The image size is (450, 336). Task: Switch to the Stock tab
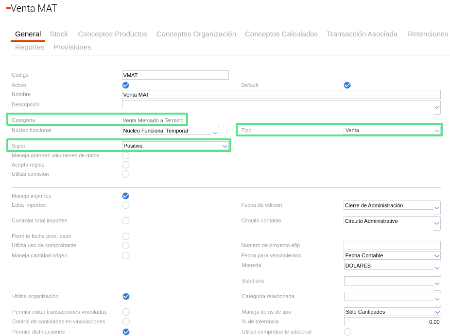coord(59,34)
